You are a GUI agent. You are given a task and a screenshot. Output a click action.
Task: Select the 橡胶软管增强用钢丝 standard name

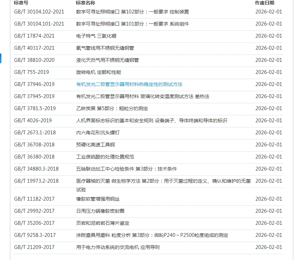point(98,199)
